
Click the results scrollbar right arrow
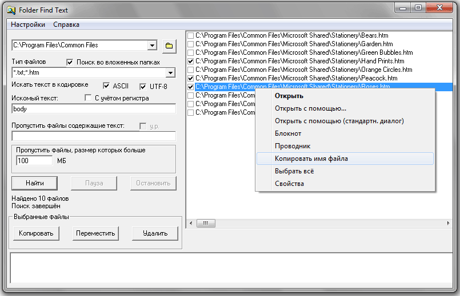click(x=448, y=224)
